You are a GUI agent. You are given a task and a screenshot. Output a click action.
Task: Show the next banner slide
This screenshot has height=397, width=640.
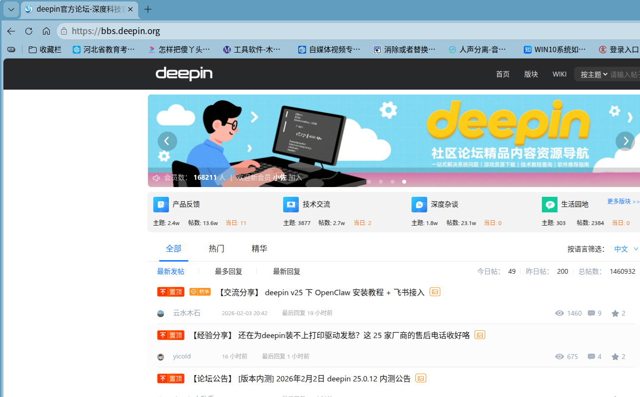pyautogui.click(x=625, y=141)
